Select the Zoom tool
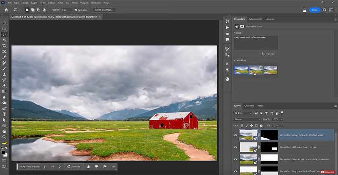This screenshot has width=338, height=175. [4, 137]
